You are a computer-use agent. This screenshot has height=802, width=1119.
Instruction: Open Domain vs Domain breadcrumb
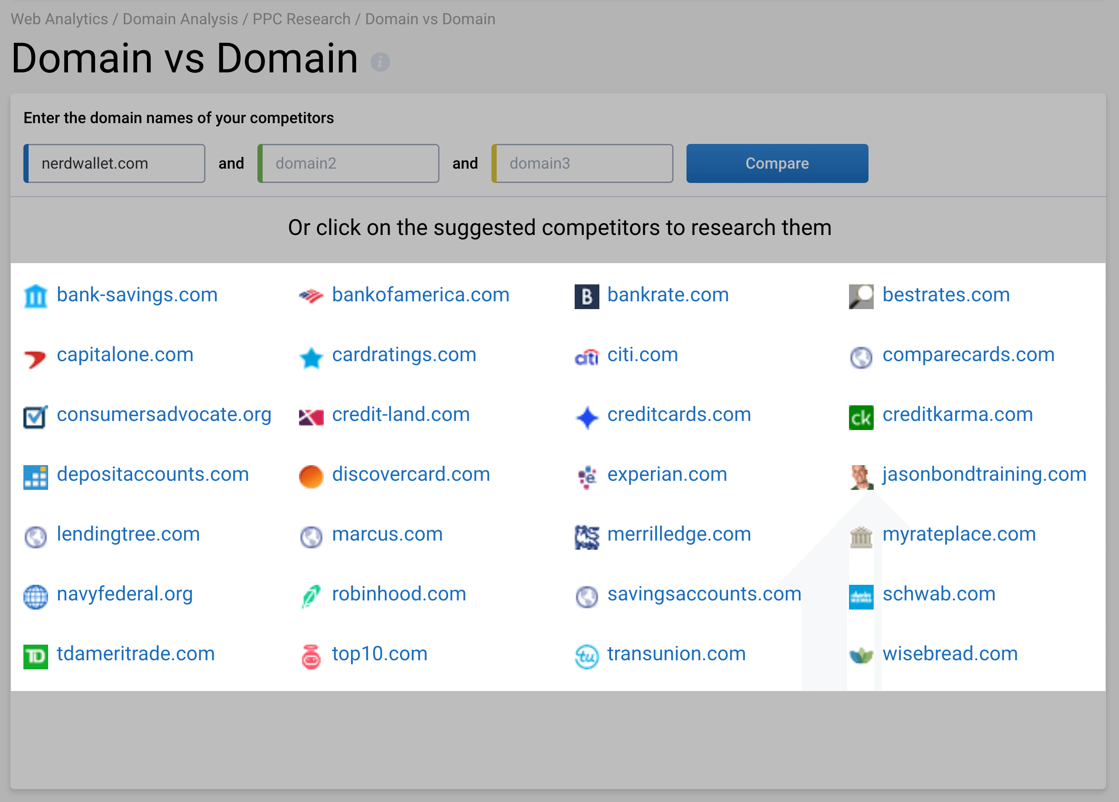click(430, 19)
